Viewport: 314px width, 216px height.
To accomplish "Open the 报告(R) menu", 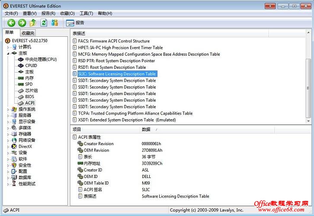I will [x=48, y=13].
